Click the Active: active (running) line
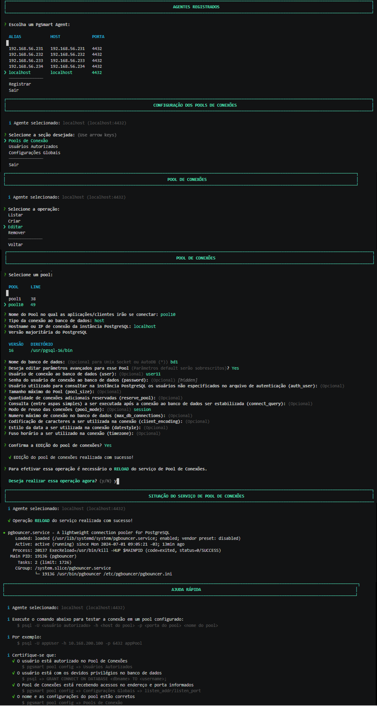The image size is (377, 706). click(x=100, y=544)
